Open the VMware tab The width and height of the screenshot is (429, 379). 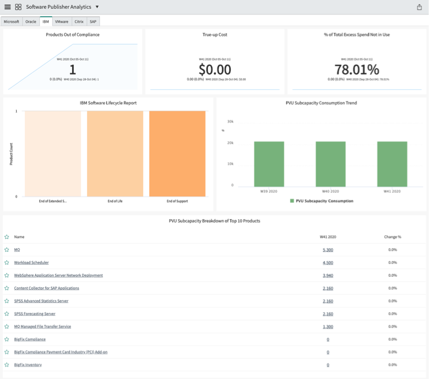(62, 22)
